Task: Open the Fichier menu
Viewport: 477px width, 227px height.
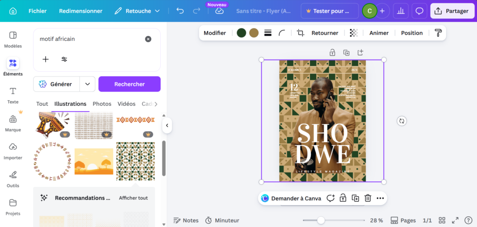Action: pos(37,11)
